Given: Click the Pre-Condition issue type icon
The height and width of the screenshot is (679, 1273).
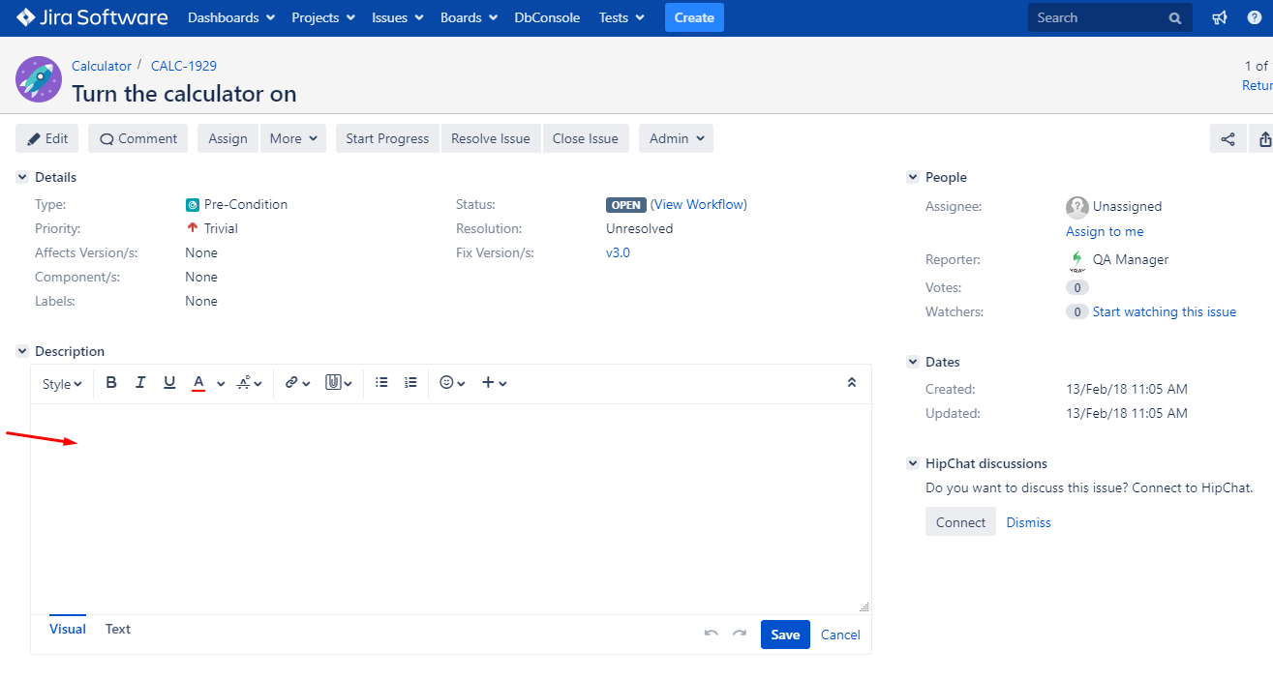Looking at the screenshot, I should pyautogui.click(x=193, y=205).
